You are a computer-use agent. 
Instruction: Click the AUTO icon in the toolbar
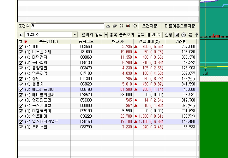point(190,35)
